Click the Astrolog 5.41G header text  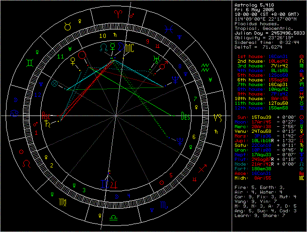[253, 3]
